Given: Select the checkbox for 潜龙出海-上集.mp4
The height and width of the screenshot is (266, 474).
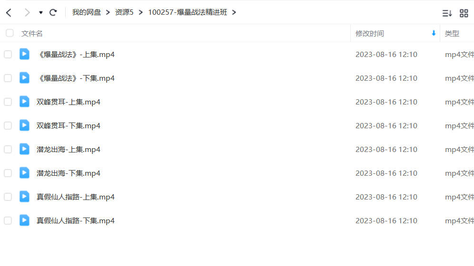Looking at the screenshot, I should (8, 149).
